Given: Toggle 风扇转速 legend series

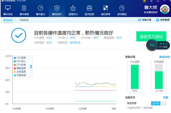Looking at the screenshot, I should (20, 75).
